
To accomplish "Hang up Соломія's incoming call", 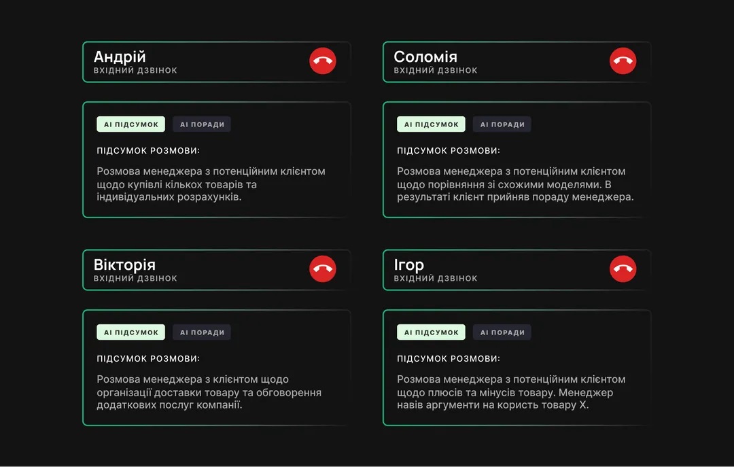I will click(x=623, y=61).
